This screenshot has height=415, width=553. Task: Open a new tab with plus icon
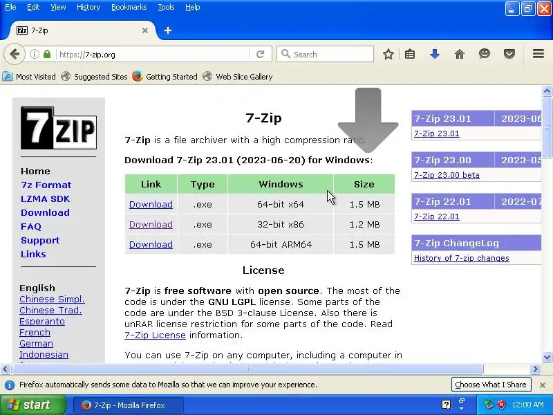(x=168, y=30)
